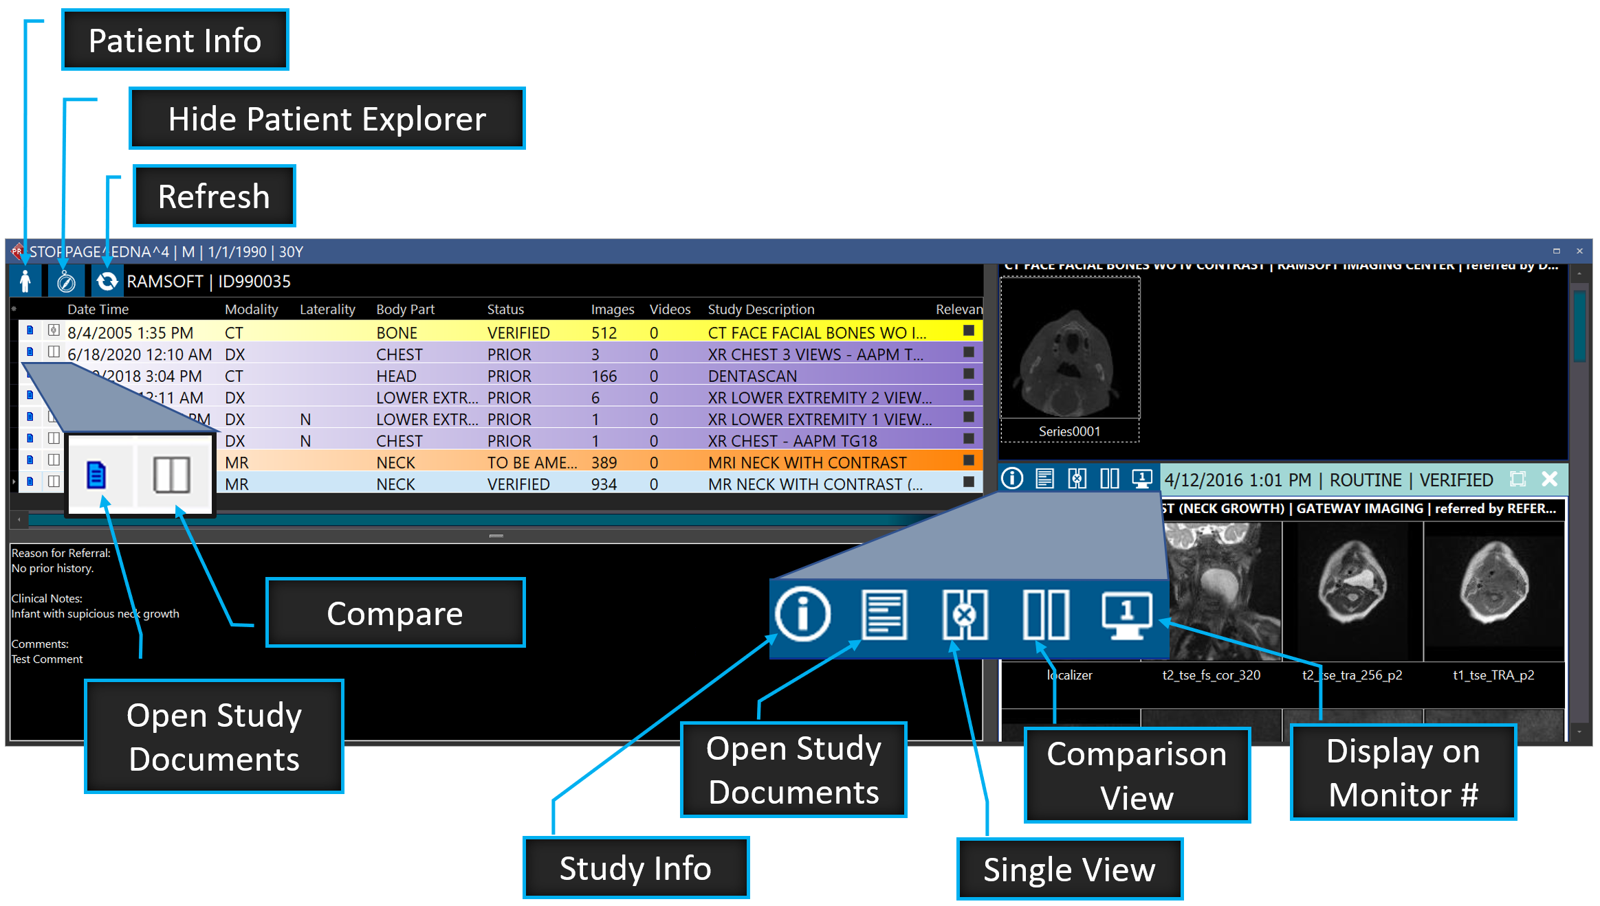Open study documents icon in study header

pos(1044,478)
